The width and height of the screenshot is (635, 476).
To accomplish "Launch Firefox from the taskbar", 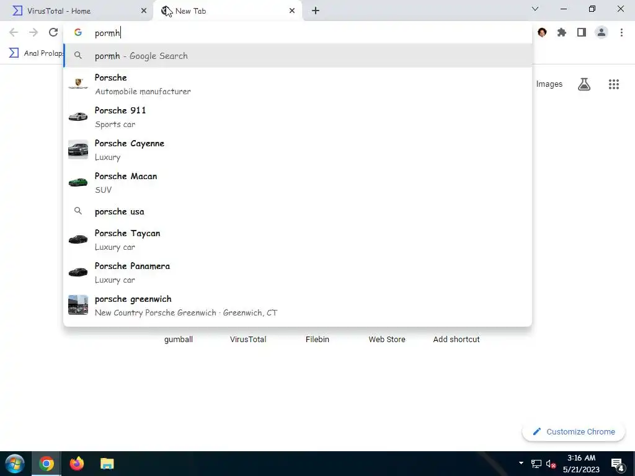I will coord(76,464).
